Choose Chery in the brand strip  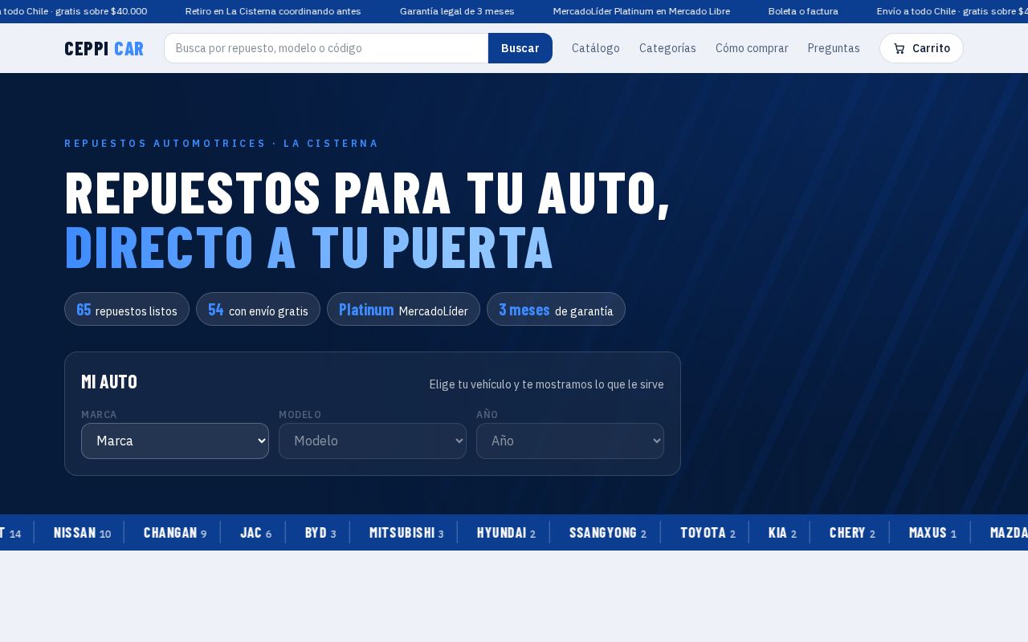852,533
